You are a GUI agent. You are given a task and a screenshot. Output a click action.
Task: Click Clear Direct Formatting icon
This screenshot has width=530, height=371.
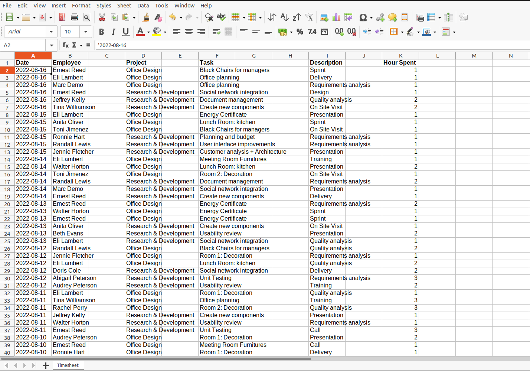[158, 17]
